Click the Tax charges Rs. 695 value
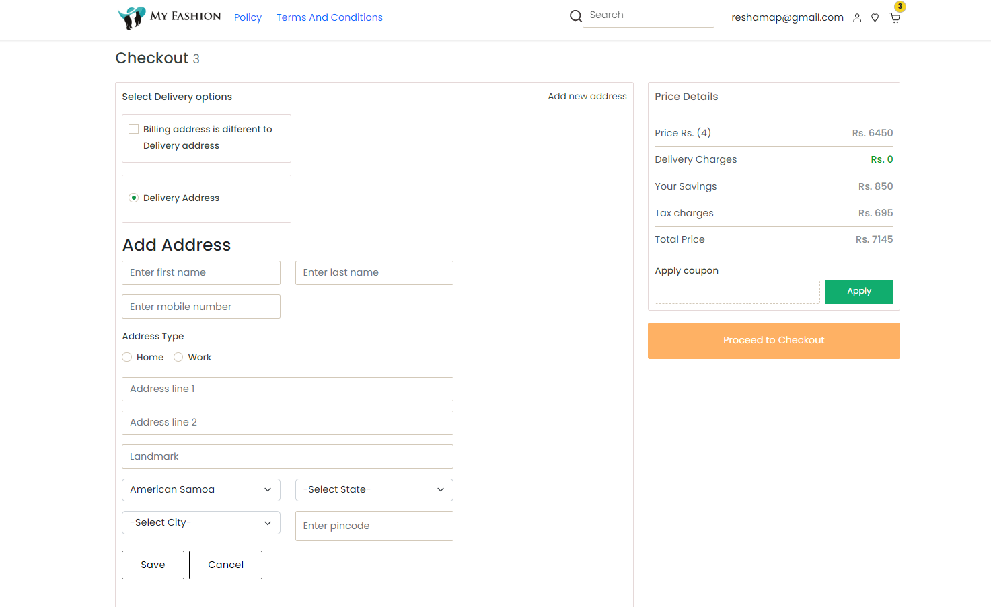This screenshot has width=991, height=607. point(875,213)
